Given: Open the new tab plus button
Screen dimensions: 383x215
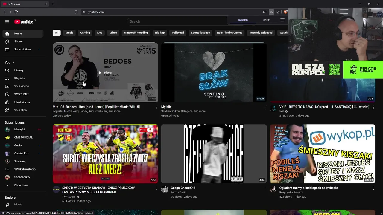Looking at the screenshot, I should (53, 4).
